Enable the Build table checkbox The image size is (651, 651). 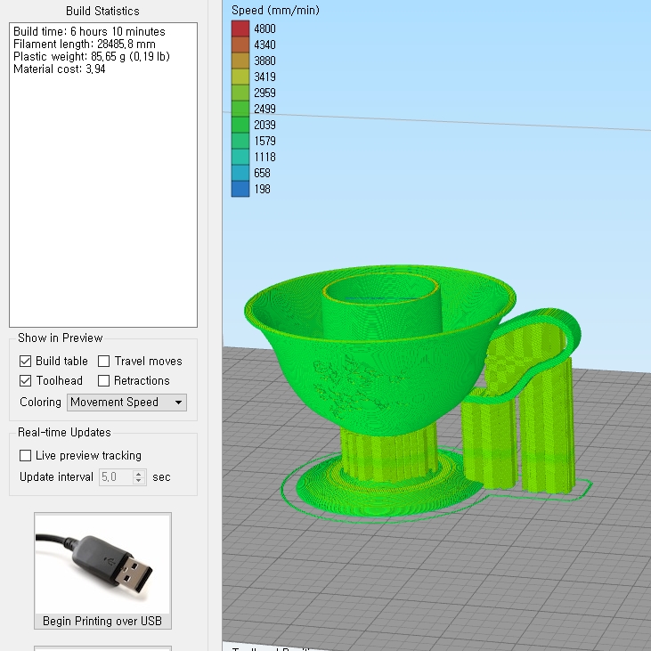point(25,362)
